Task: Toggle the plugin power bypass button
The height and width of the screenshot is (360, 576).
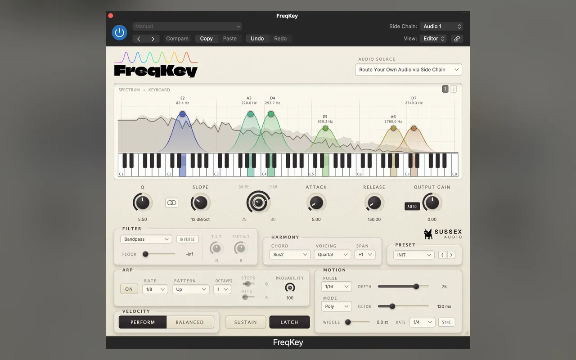Action: [119, 32]
